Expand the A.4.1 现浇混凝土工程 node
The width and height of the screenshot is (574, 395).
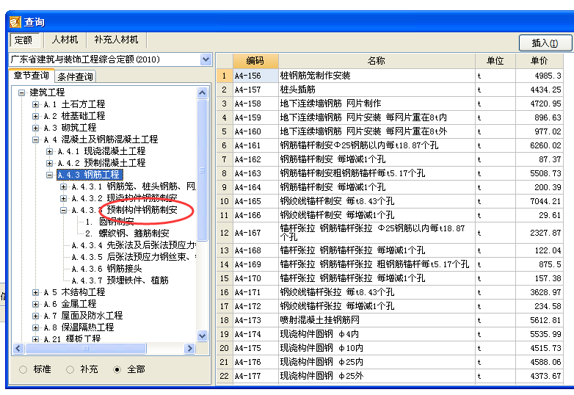pyautogui.click(x=49, y=151)
